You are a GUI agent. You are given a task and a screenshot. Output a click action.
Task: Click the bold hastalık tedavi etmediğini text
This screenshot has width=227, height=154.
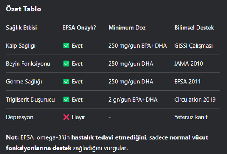[x=109, y=137]
